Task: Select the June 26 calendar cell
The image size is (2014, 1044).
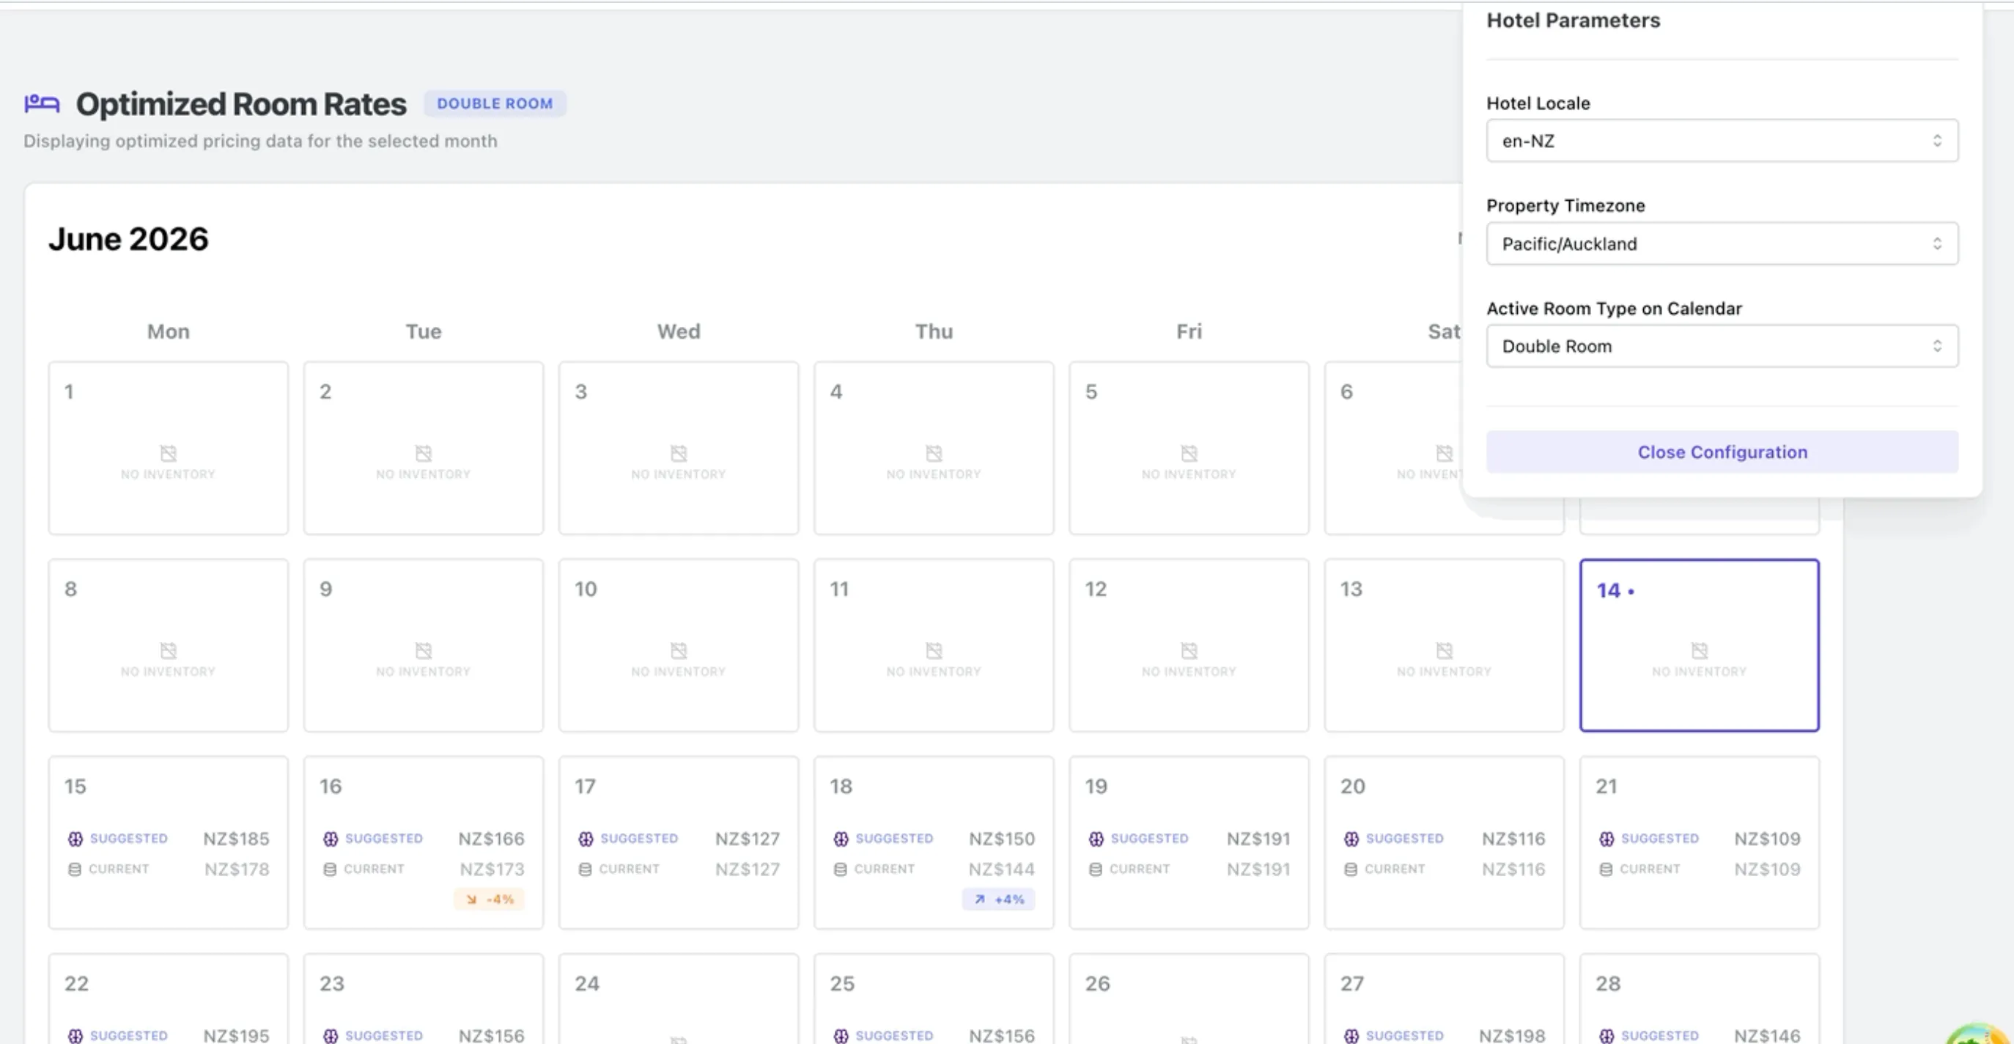Action: [1188, 999]
